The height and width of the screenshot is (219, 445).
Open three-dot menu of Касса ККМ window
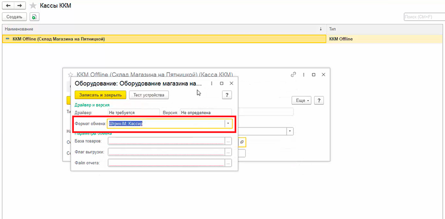[303, 75]
